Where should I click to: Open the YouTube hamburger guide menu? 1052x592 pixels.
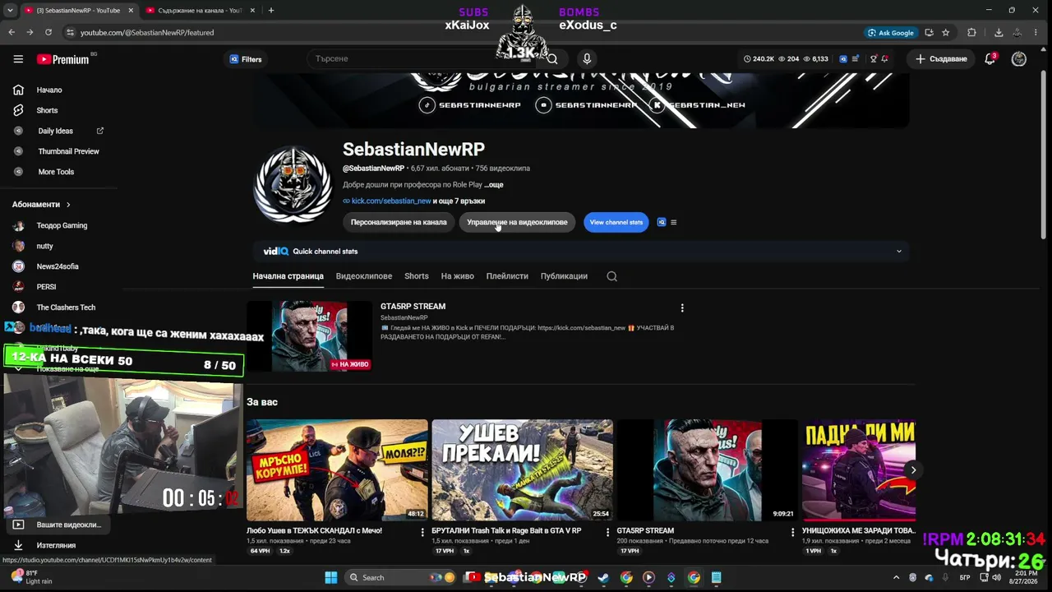18,59
